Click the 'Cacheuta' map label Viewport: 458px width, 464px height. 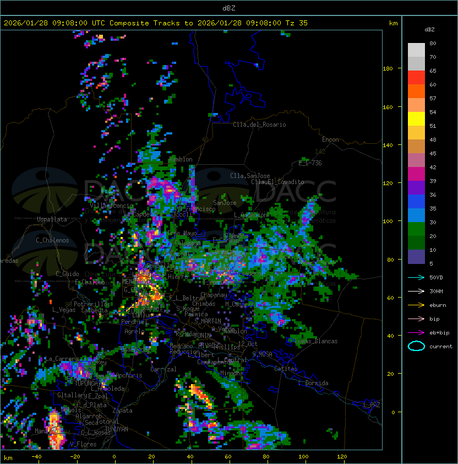94,310
